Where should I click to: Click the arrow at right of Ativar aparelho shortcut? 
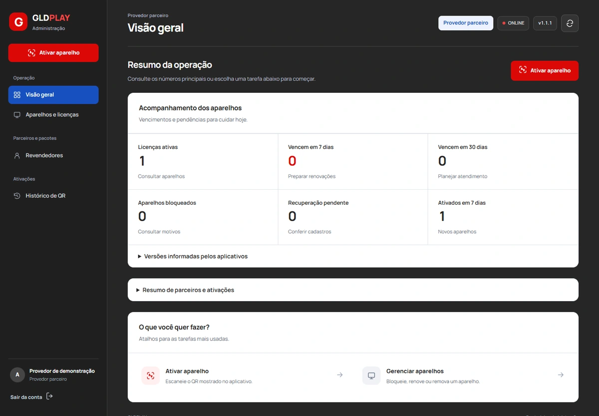(340, 375)
